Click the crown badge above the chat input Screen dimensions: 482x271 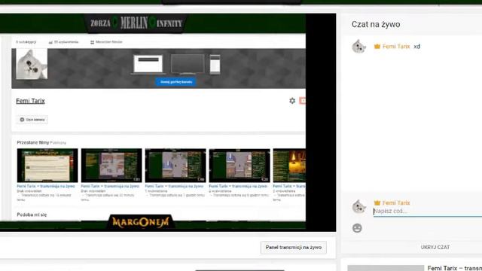[377, 202]
